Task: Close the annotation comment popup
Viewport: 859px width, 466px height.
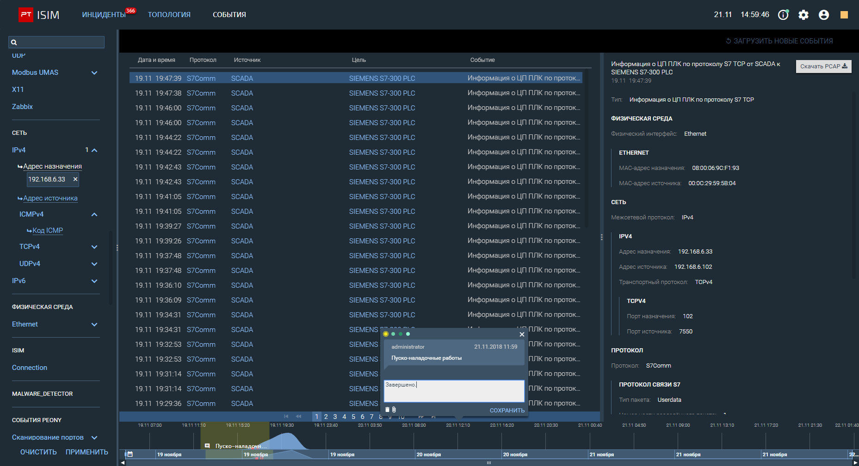Action: point(522,334)
